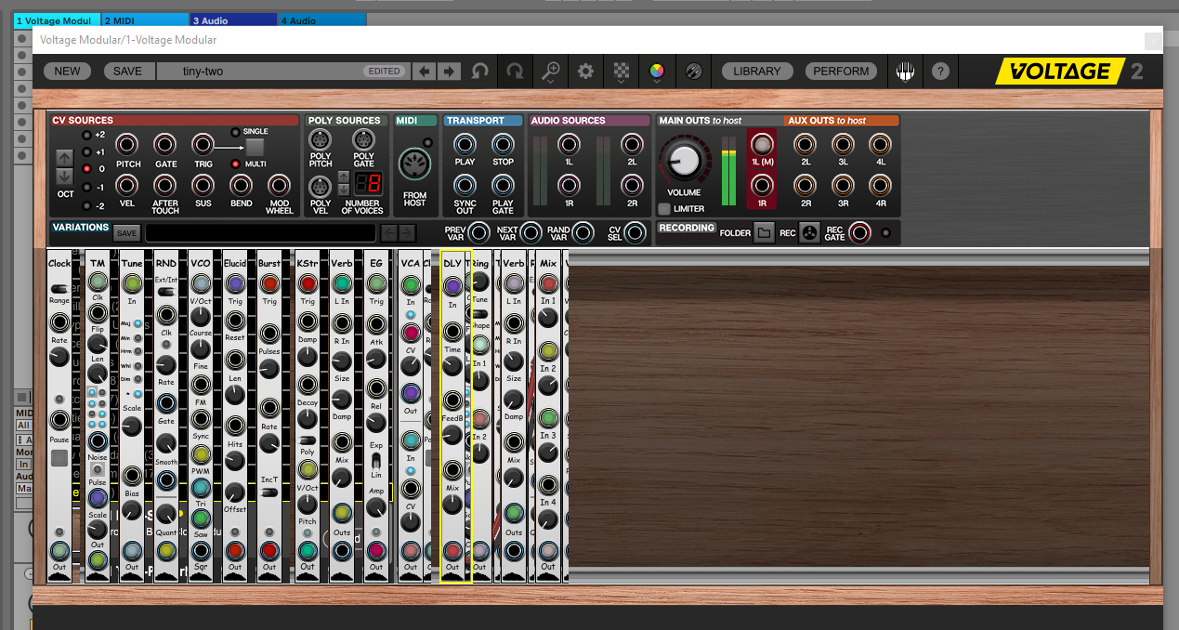Lower octave with OCT down arrow
The image size is (1179, 630).
pos(64,176)
